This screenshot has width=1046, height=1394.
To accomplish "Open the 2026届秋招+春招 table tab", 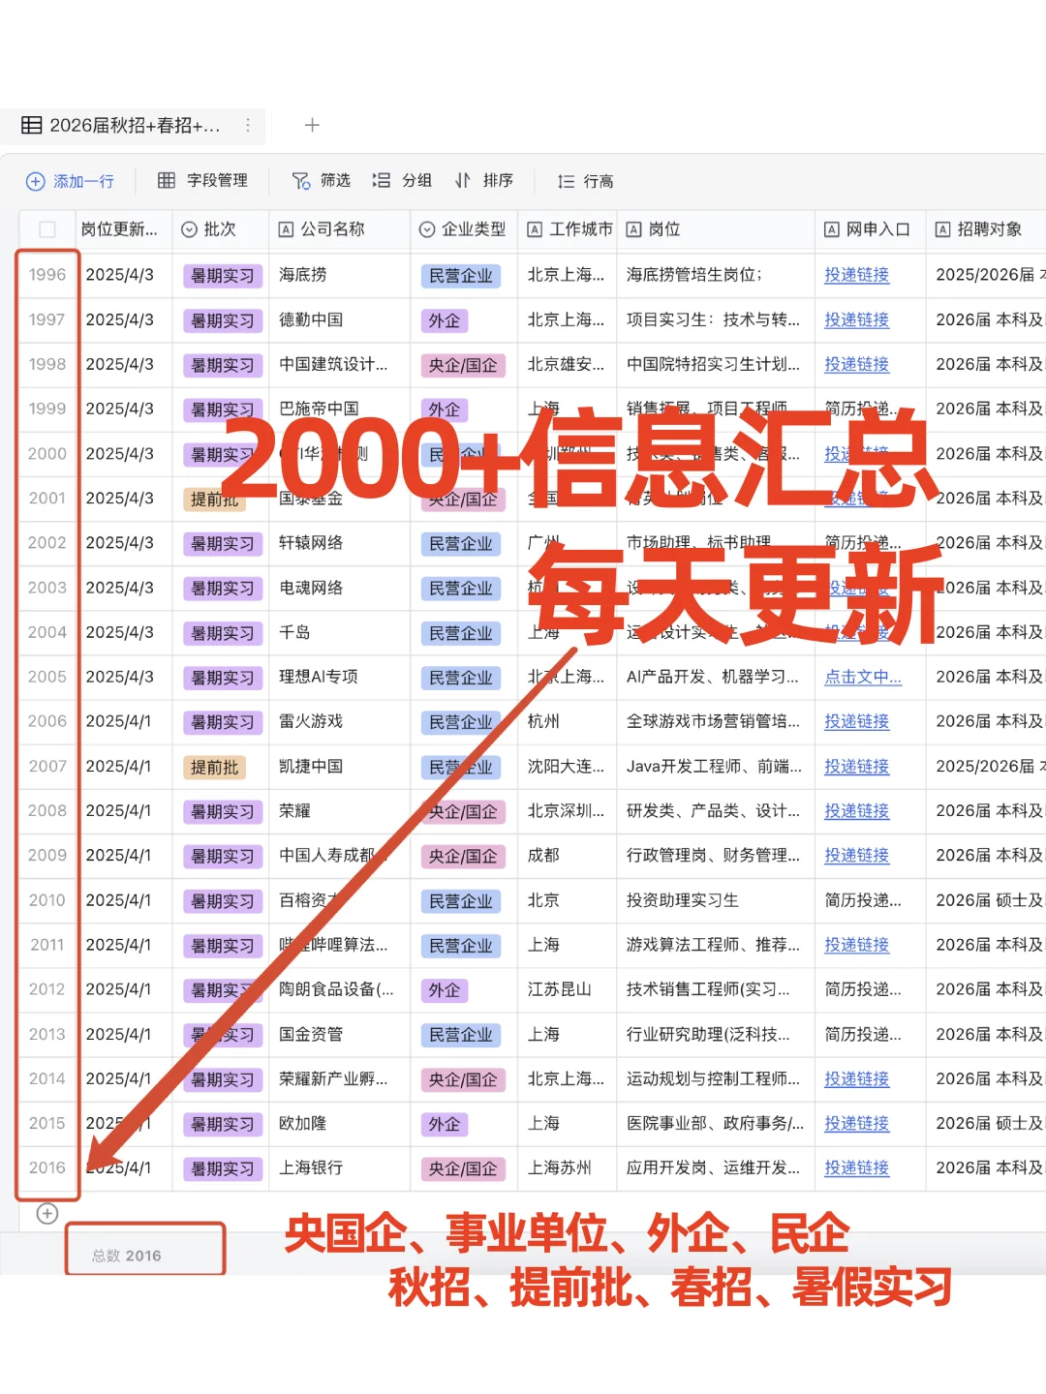I will point(133,126).
